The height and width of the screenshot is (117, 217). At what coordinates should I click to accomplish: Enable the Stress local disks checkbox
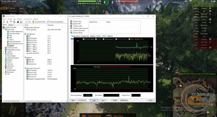click(x=74, y=30)
